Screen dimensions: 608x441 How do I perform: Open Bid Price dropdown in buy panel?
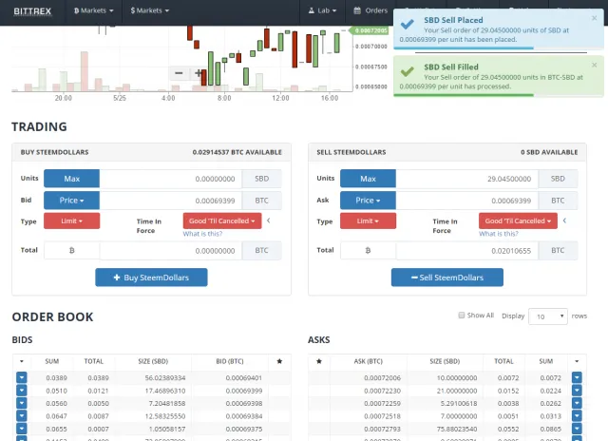[72, 201]
